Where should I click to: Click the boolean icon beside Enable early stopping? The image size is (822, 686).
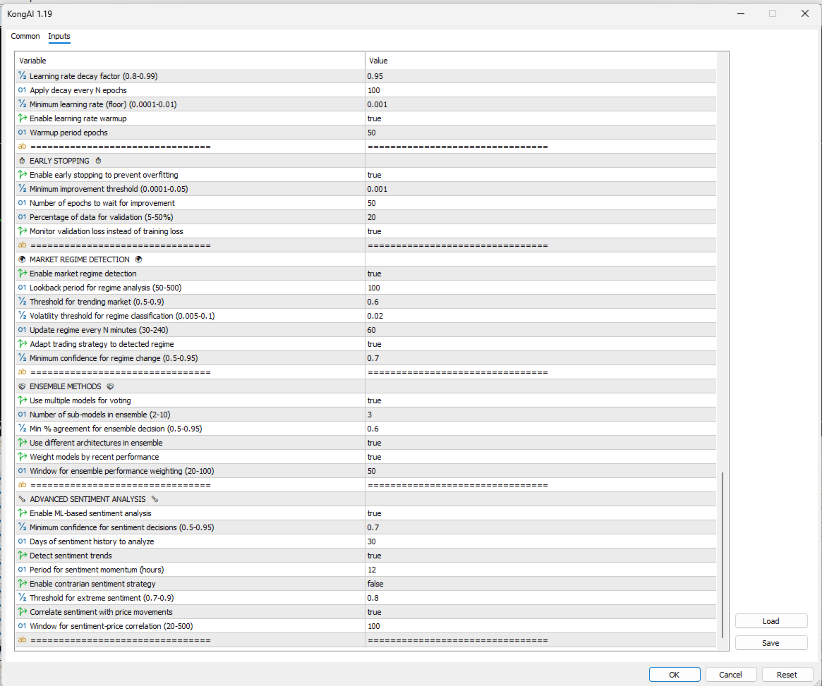pos(22,175)
